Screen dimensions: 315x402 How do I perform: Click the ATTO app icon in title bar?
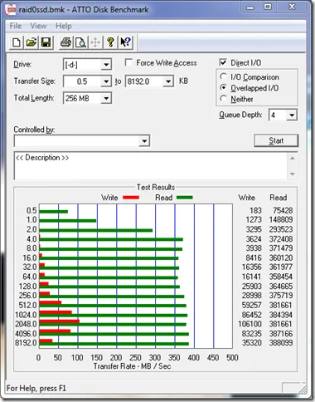point(11,9)
